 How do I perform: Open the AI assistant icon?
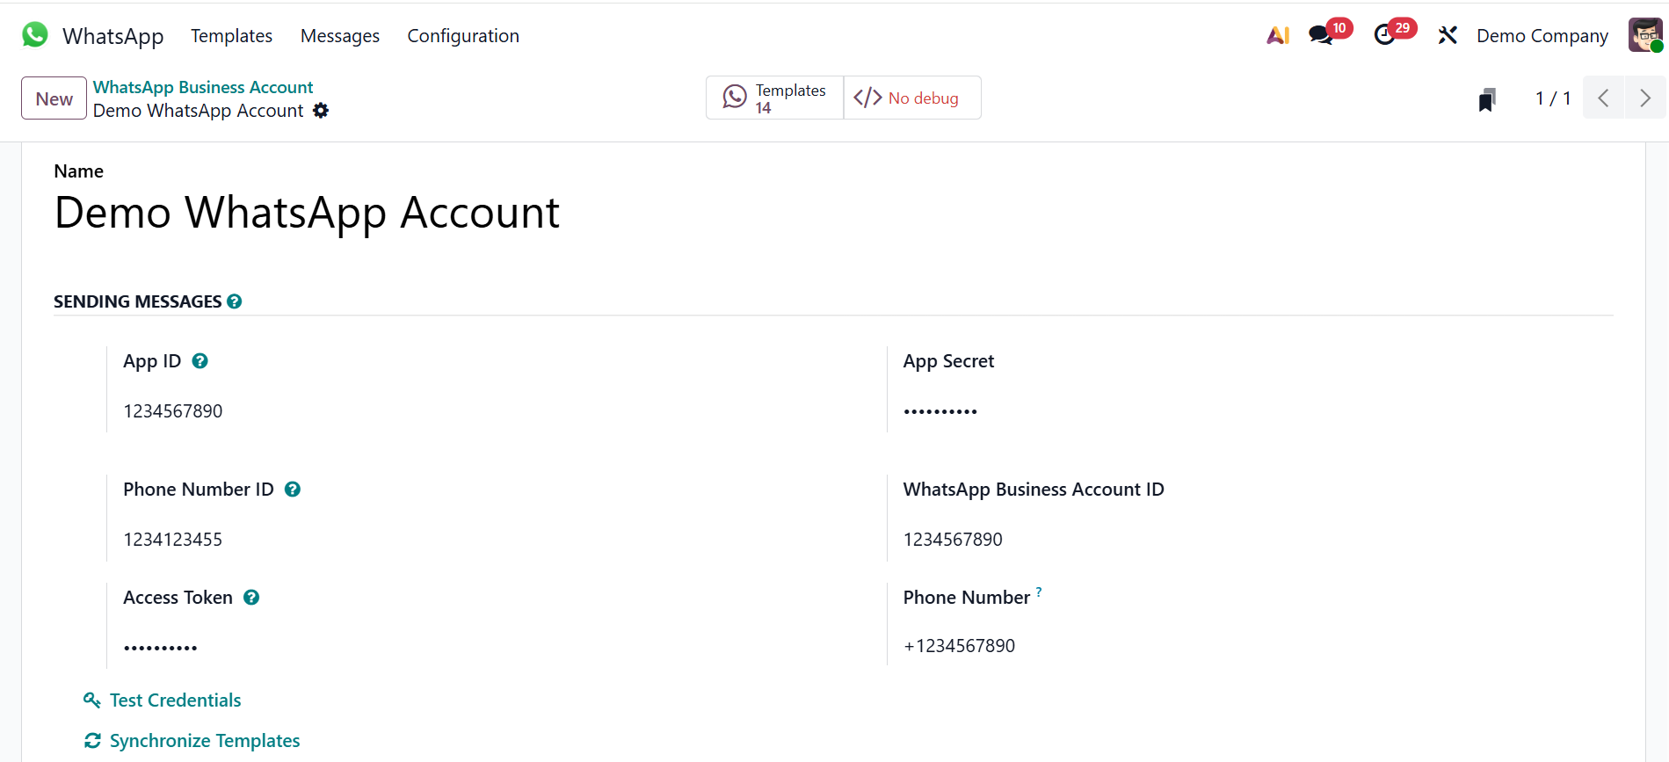[x=1278, y=35]
